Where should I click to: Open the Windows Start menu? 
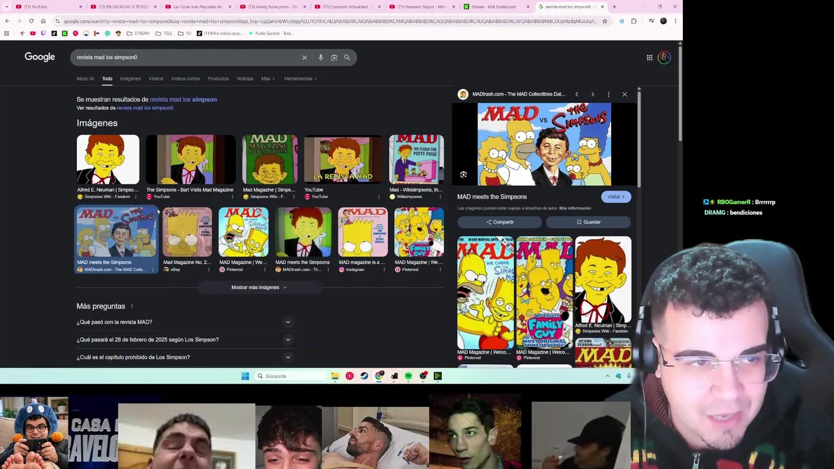[x=245, y=376]
